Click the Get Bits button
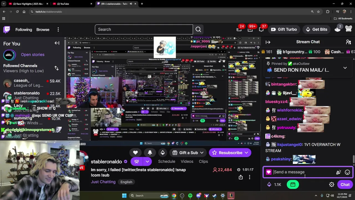Viewport: 355px width, 200px height. point(316,29)
